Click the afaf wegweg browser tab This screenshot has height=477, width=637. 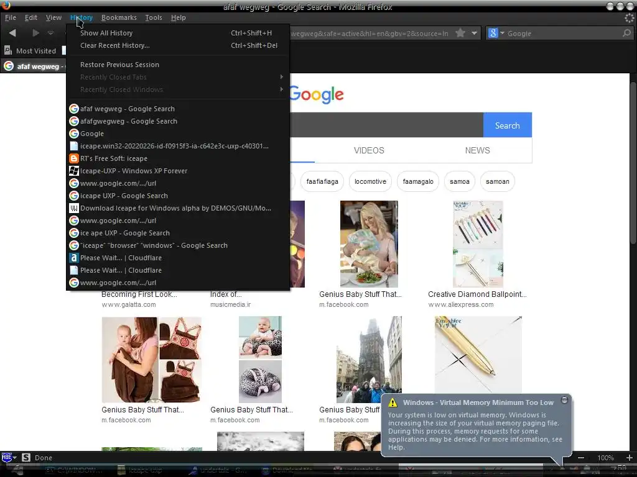point(34,66)
